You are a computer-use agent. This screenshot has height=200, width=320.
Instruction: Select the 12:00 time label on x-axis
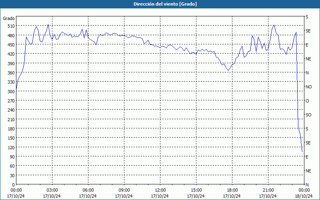pos(160,190)
